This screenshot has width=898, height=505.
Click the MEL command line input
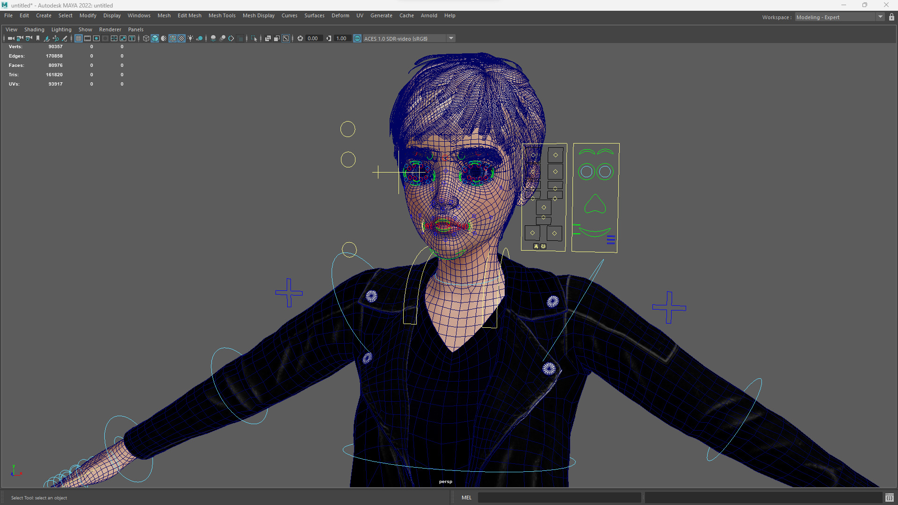tap(559, 498)
